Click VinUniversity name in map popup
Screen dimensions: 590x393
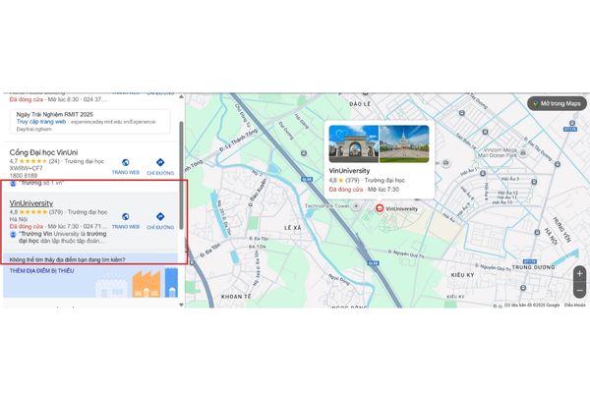pyautogui.click(x=349, y=171)
